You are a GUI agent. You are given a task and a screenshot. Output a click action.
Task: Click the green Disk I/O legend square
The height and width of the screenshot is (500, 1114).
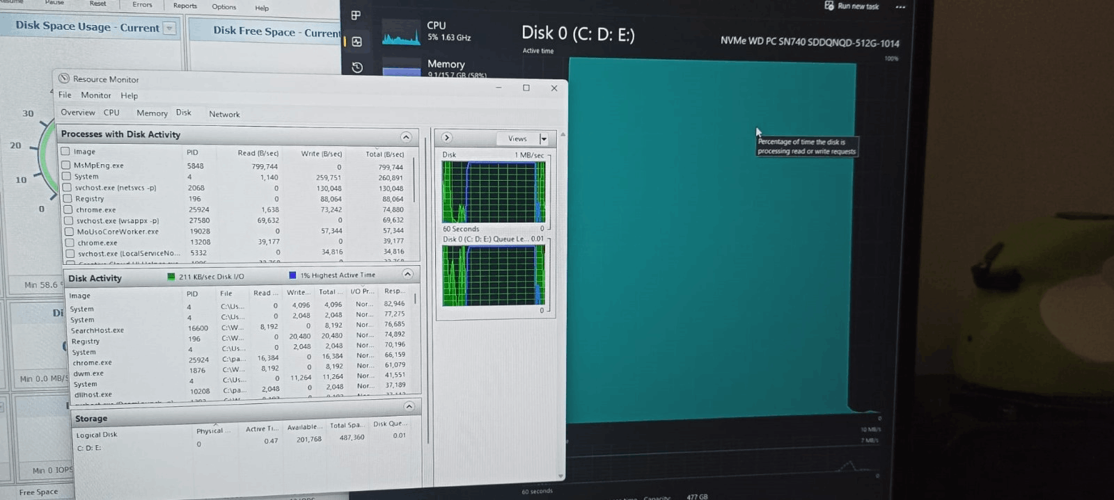point(171,276)
